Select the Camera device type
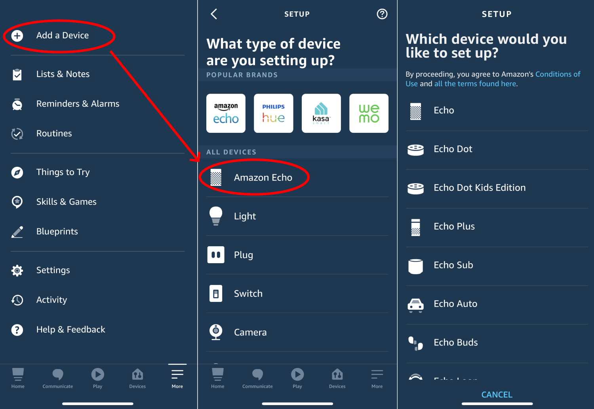Viewport: 594px width, 409px height. (x=250, y=332)
